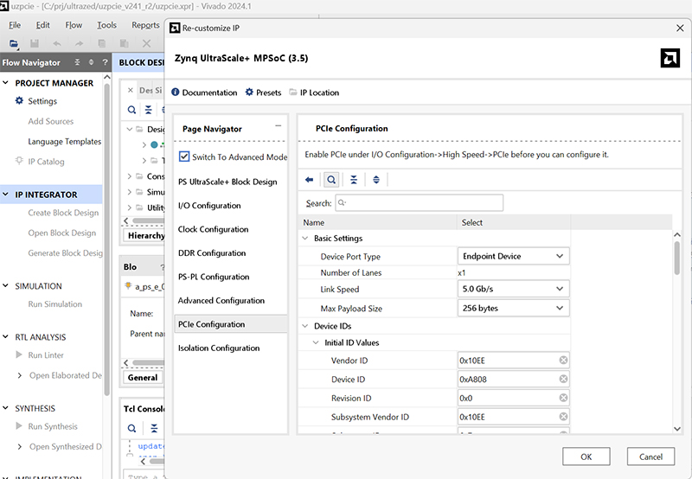Collapse the Device IDs section
692x479 pixels.
[x=305, y=326]
